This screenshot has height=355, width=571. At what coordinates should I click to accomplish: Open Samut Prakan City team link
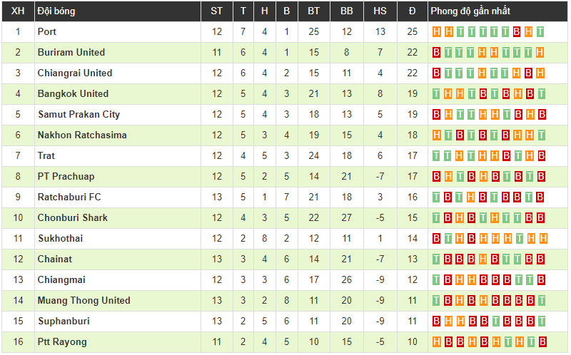coord(79,115)
